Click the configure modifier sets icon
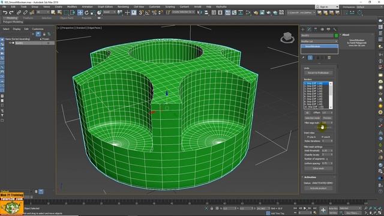The height and width of the screenshot is (216, 384). click(x=329, y=58)
